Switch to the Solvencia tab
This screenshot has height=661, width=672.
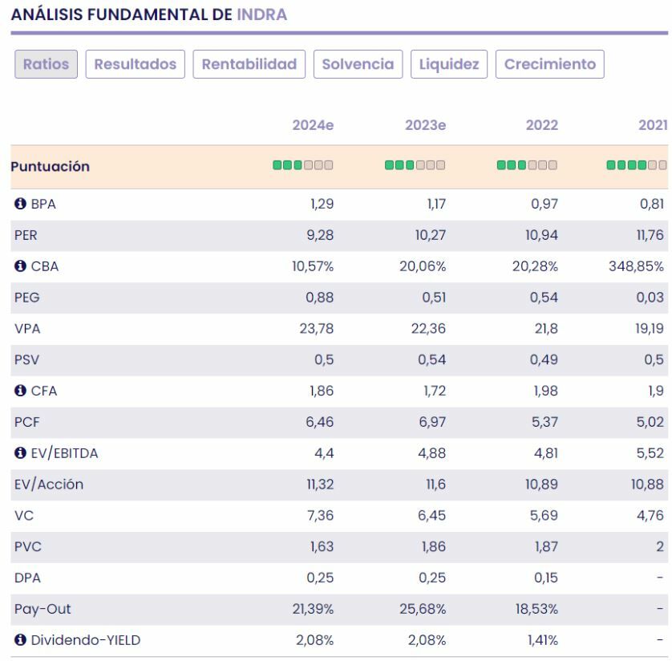(358, 64)
